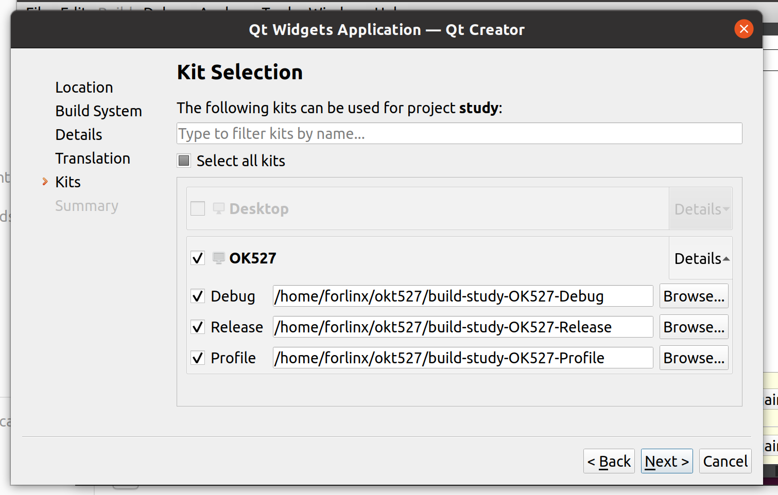Click the Desktop kit monitor icon

click(x=219, y=208)
